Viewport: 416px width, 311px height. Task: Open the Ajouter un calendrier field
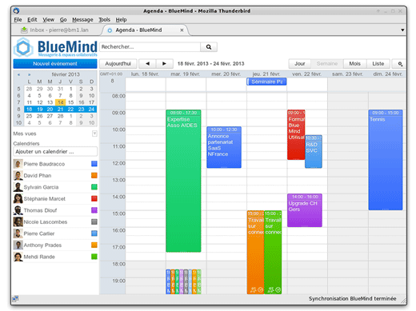pyautogui.click(x=55, y=151)
